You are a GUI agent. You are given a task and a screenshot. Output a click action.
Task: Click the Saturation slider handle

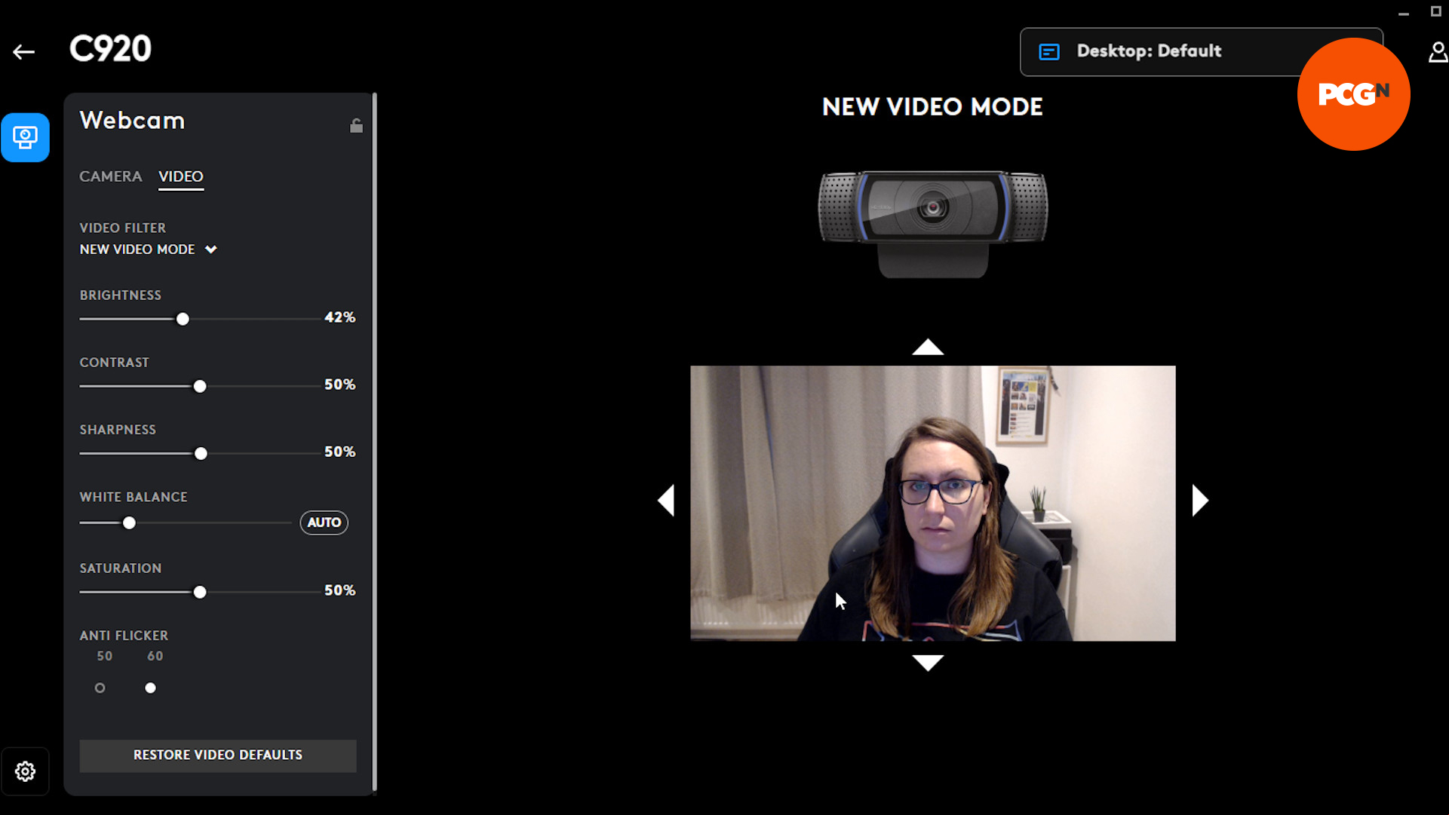click(x=200, y=592)
